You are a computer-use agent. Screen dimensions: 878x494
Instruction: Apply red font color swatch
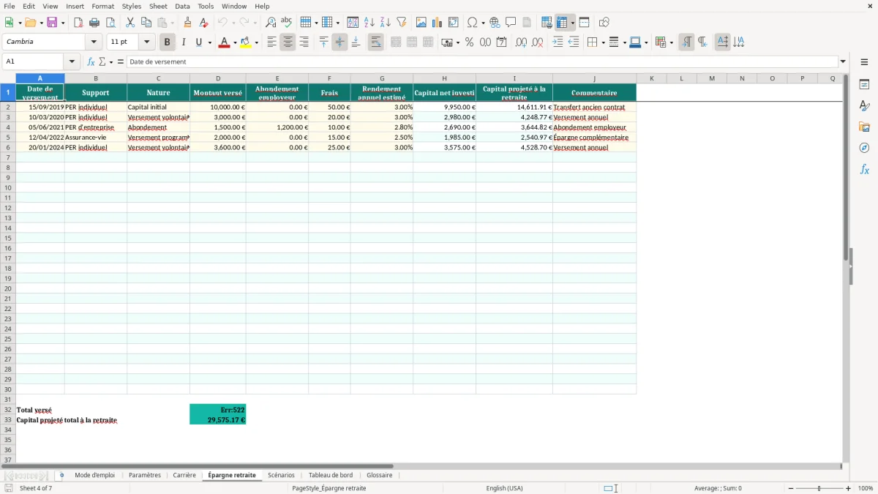pyautogui.click(x=224, y=42)
